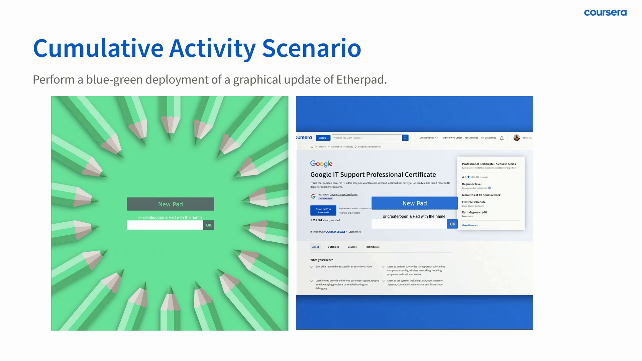Viewport: 642px width, 361px height.
Task: Click the Theresa profile avatar
Action: (516, 138)
